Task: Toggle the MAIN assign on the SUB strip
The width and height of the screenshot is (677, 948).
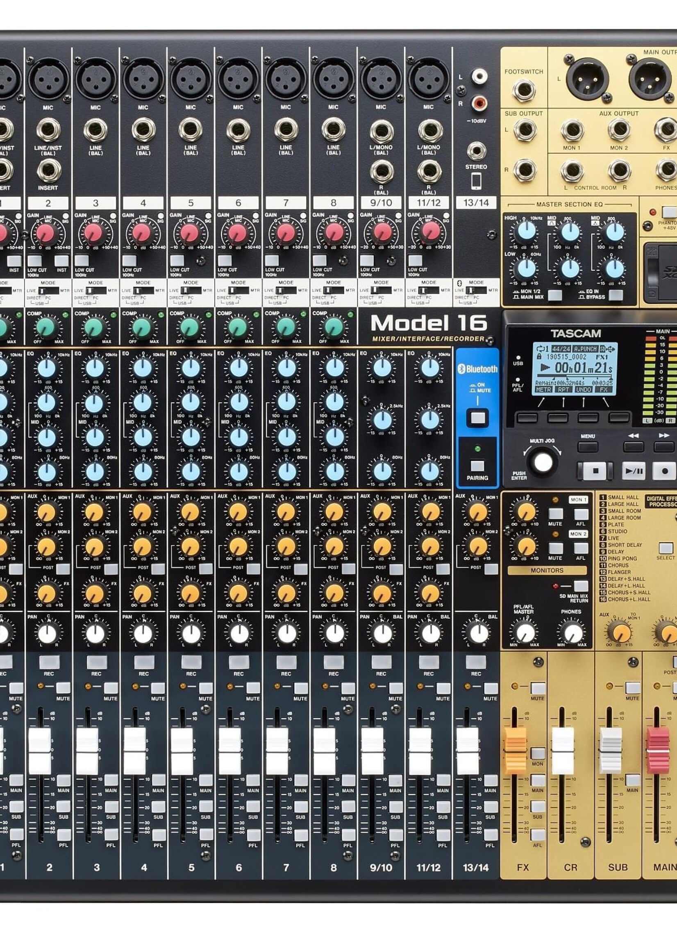Action: pos(632,780)
